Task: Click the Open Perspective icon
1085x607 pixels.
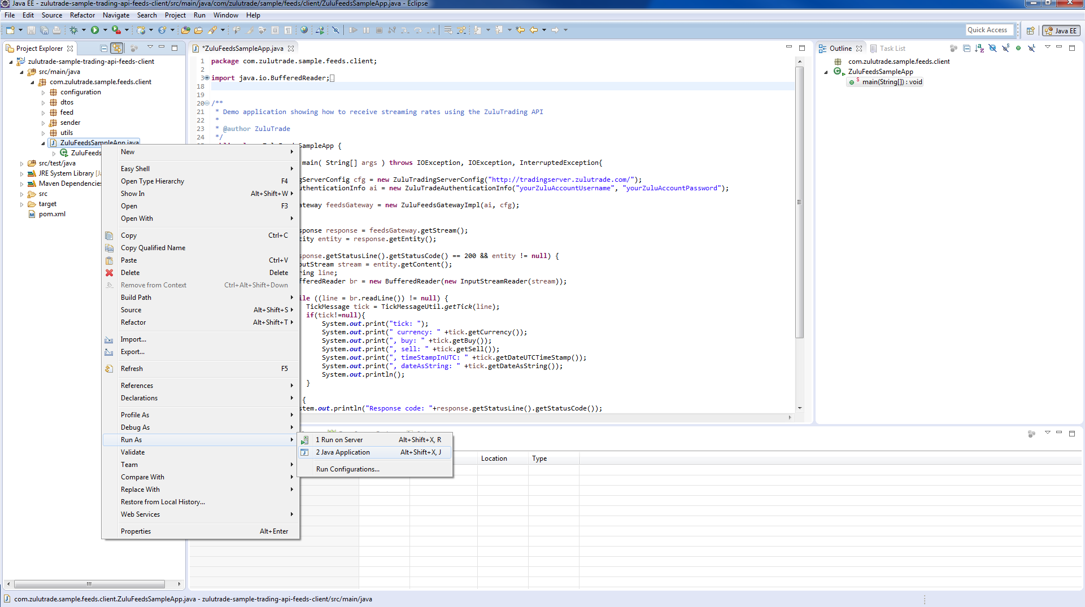Action: pos(1030,30)
